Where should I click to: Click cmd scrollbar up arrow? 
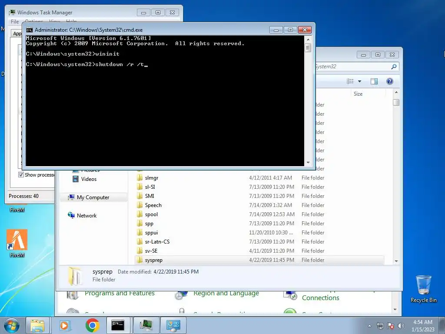pos(308,39)
